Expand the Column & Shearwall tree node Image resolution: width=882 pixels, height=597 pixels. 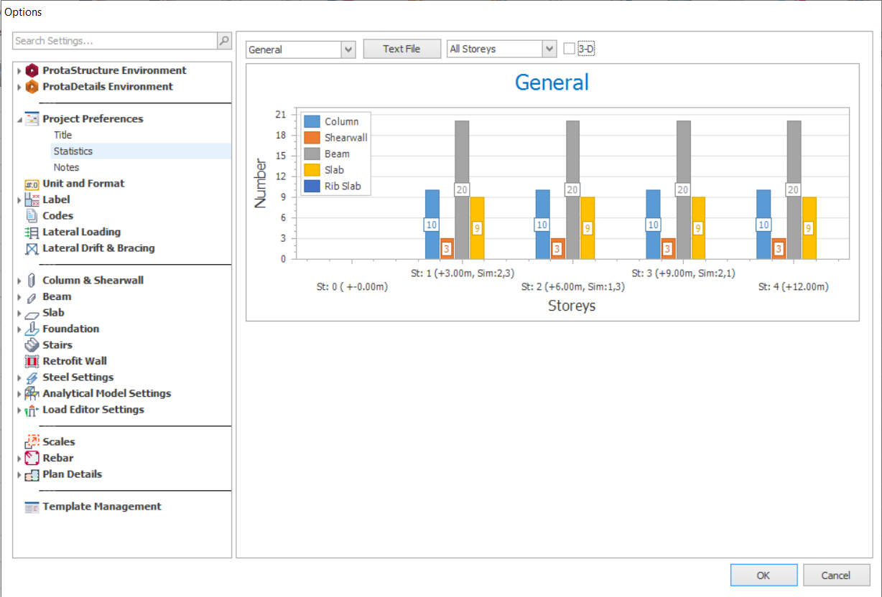pyautogui.click(x=19, y=281)
